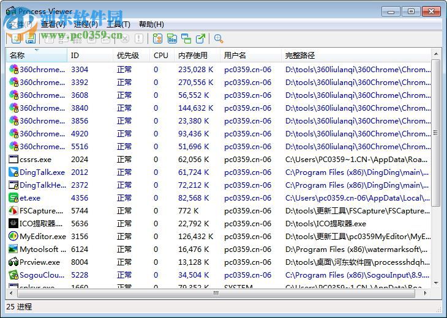Screen dimensions: 447x318
Task: Click the Prcview.exe process name
Action: pyautogui.click(x=40, y=262)
